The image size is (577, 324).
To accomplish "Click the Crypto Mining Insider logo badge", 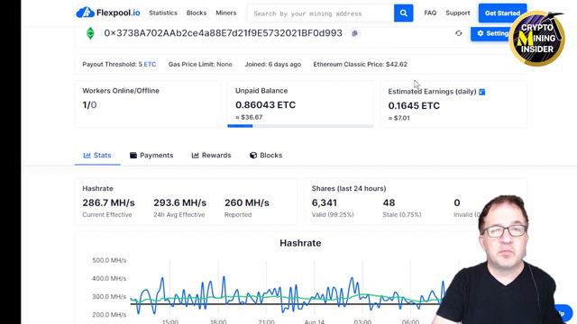I will (x=537, y=38).
